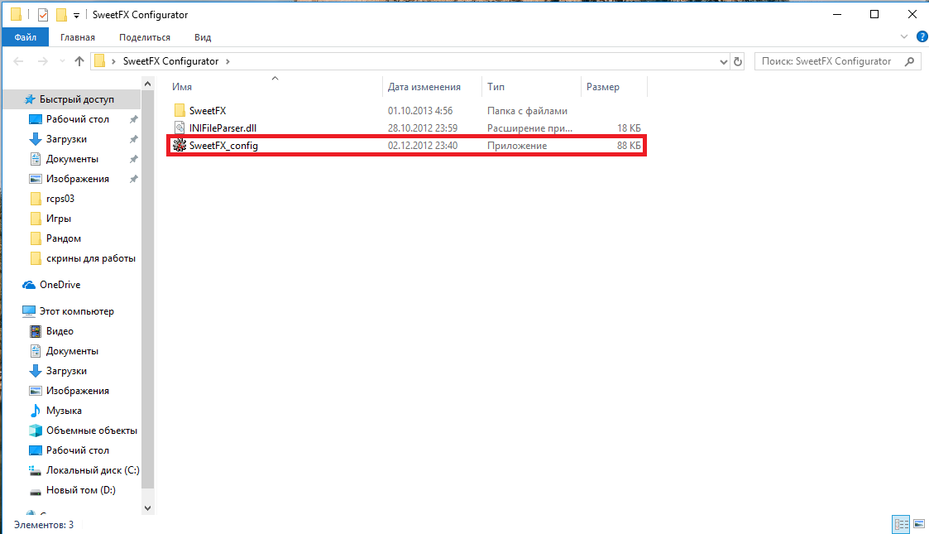Click Properties icon in quick access toolbar
Screen dimensions: 929x534
pyautogui.click(x=43, y=15)
